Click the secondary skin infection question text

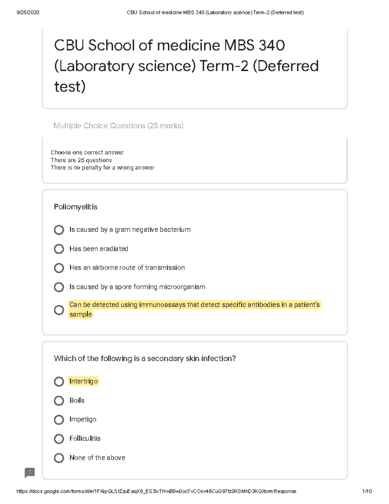(x=145, y=359)
